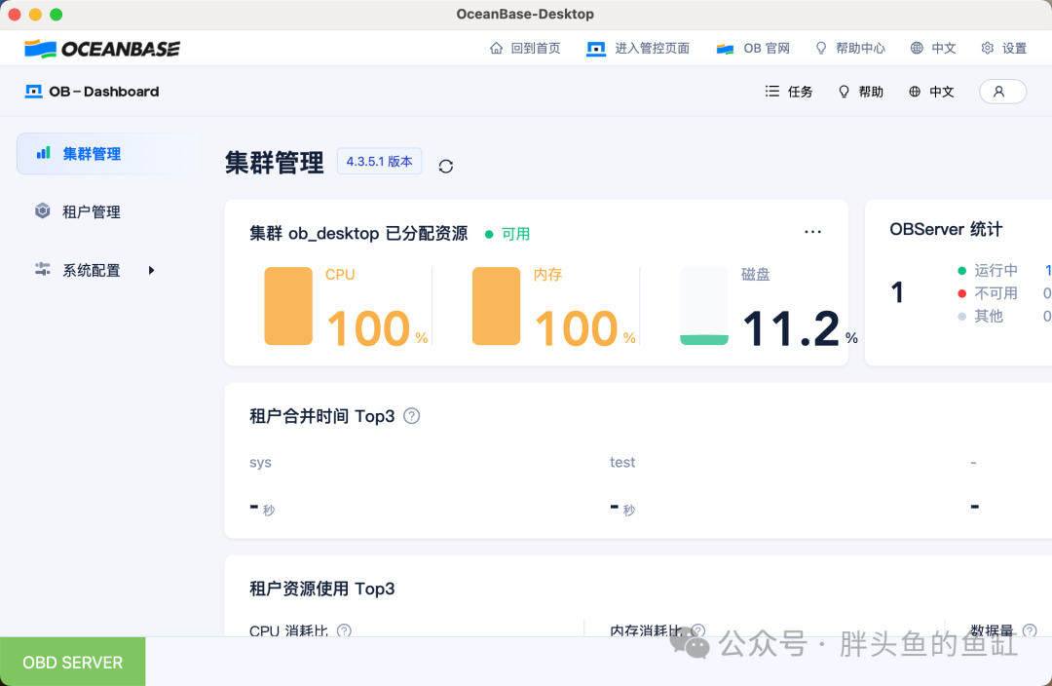Open the cluster card more options menu
1052x686 pixels.
812,232
